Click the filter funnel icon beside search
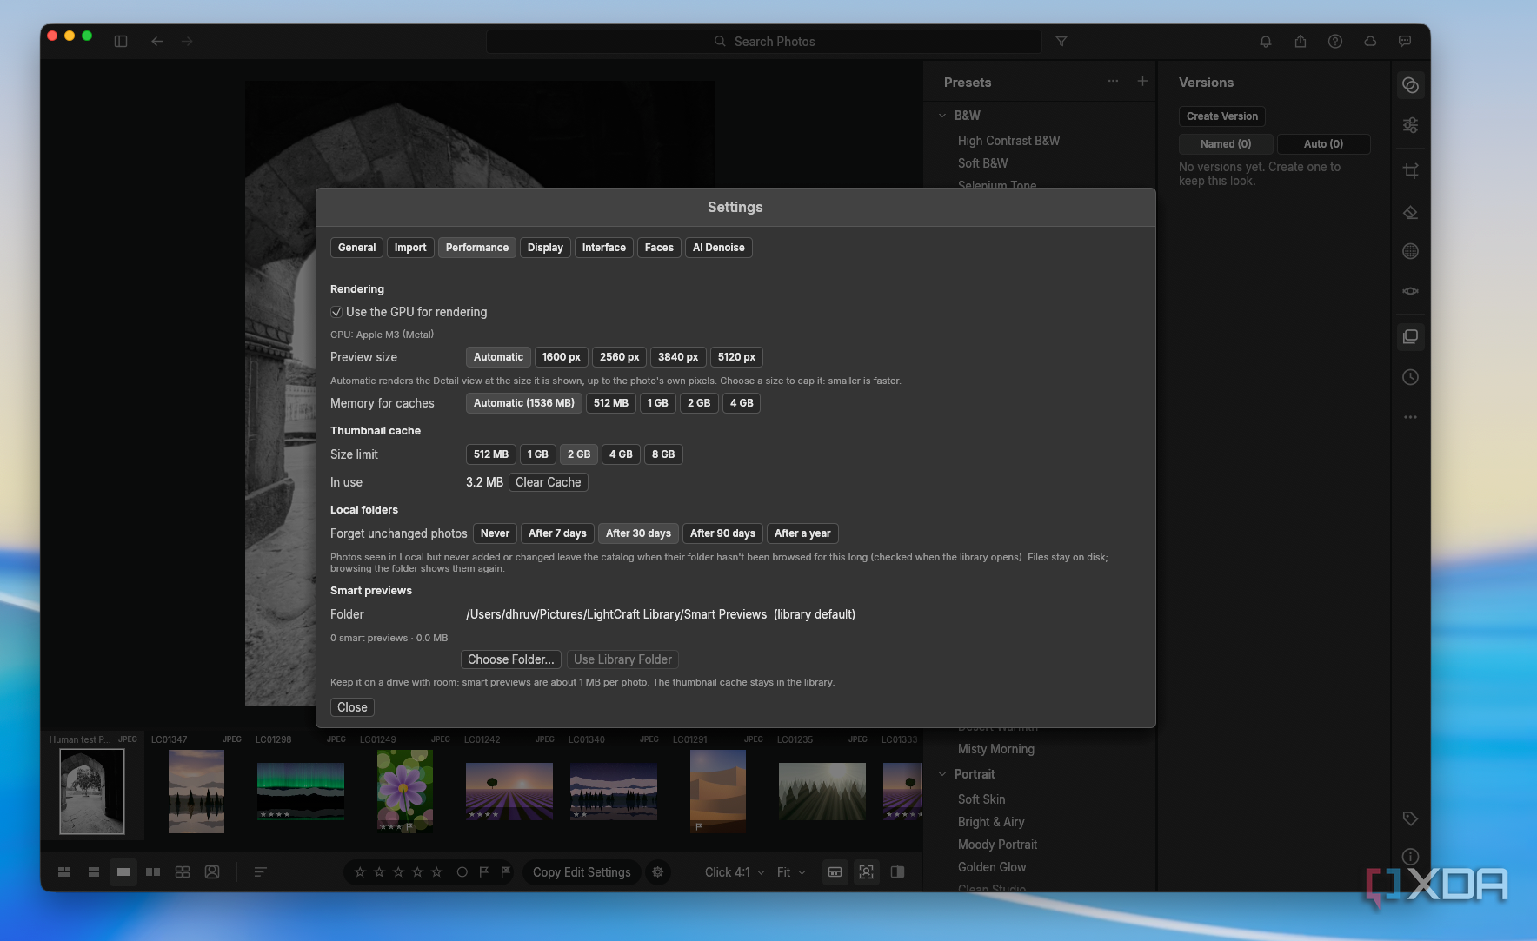The width and height of the screenshot is (1537, 941). pyautogui.click(x=1061, y=42)
